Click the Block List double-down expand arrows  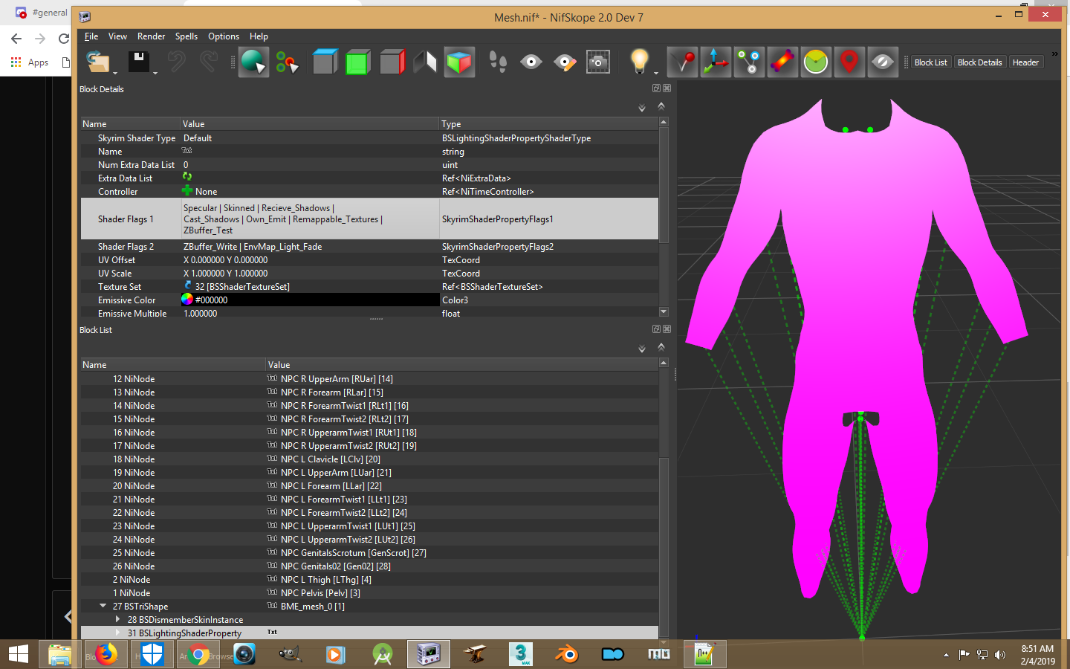[642, 349]
